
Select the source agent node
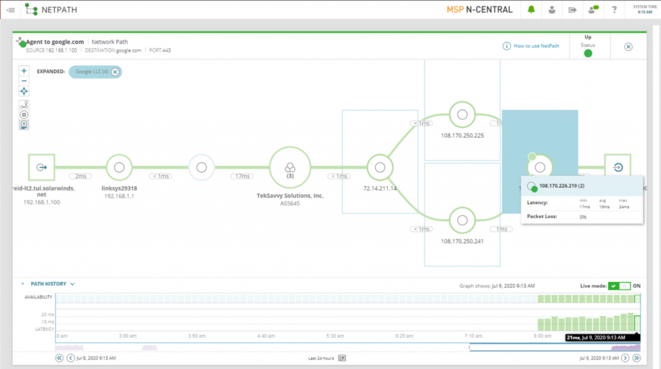point(41,167)
